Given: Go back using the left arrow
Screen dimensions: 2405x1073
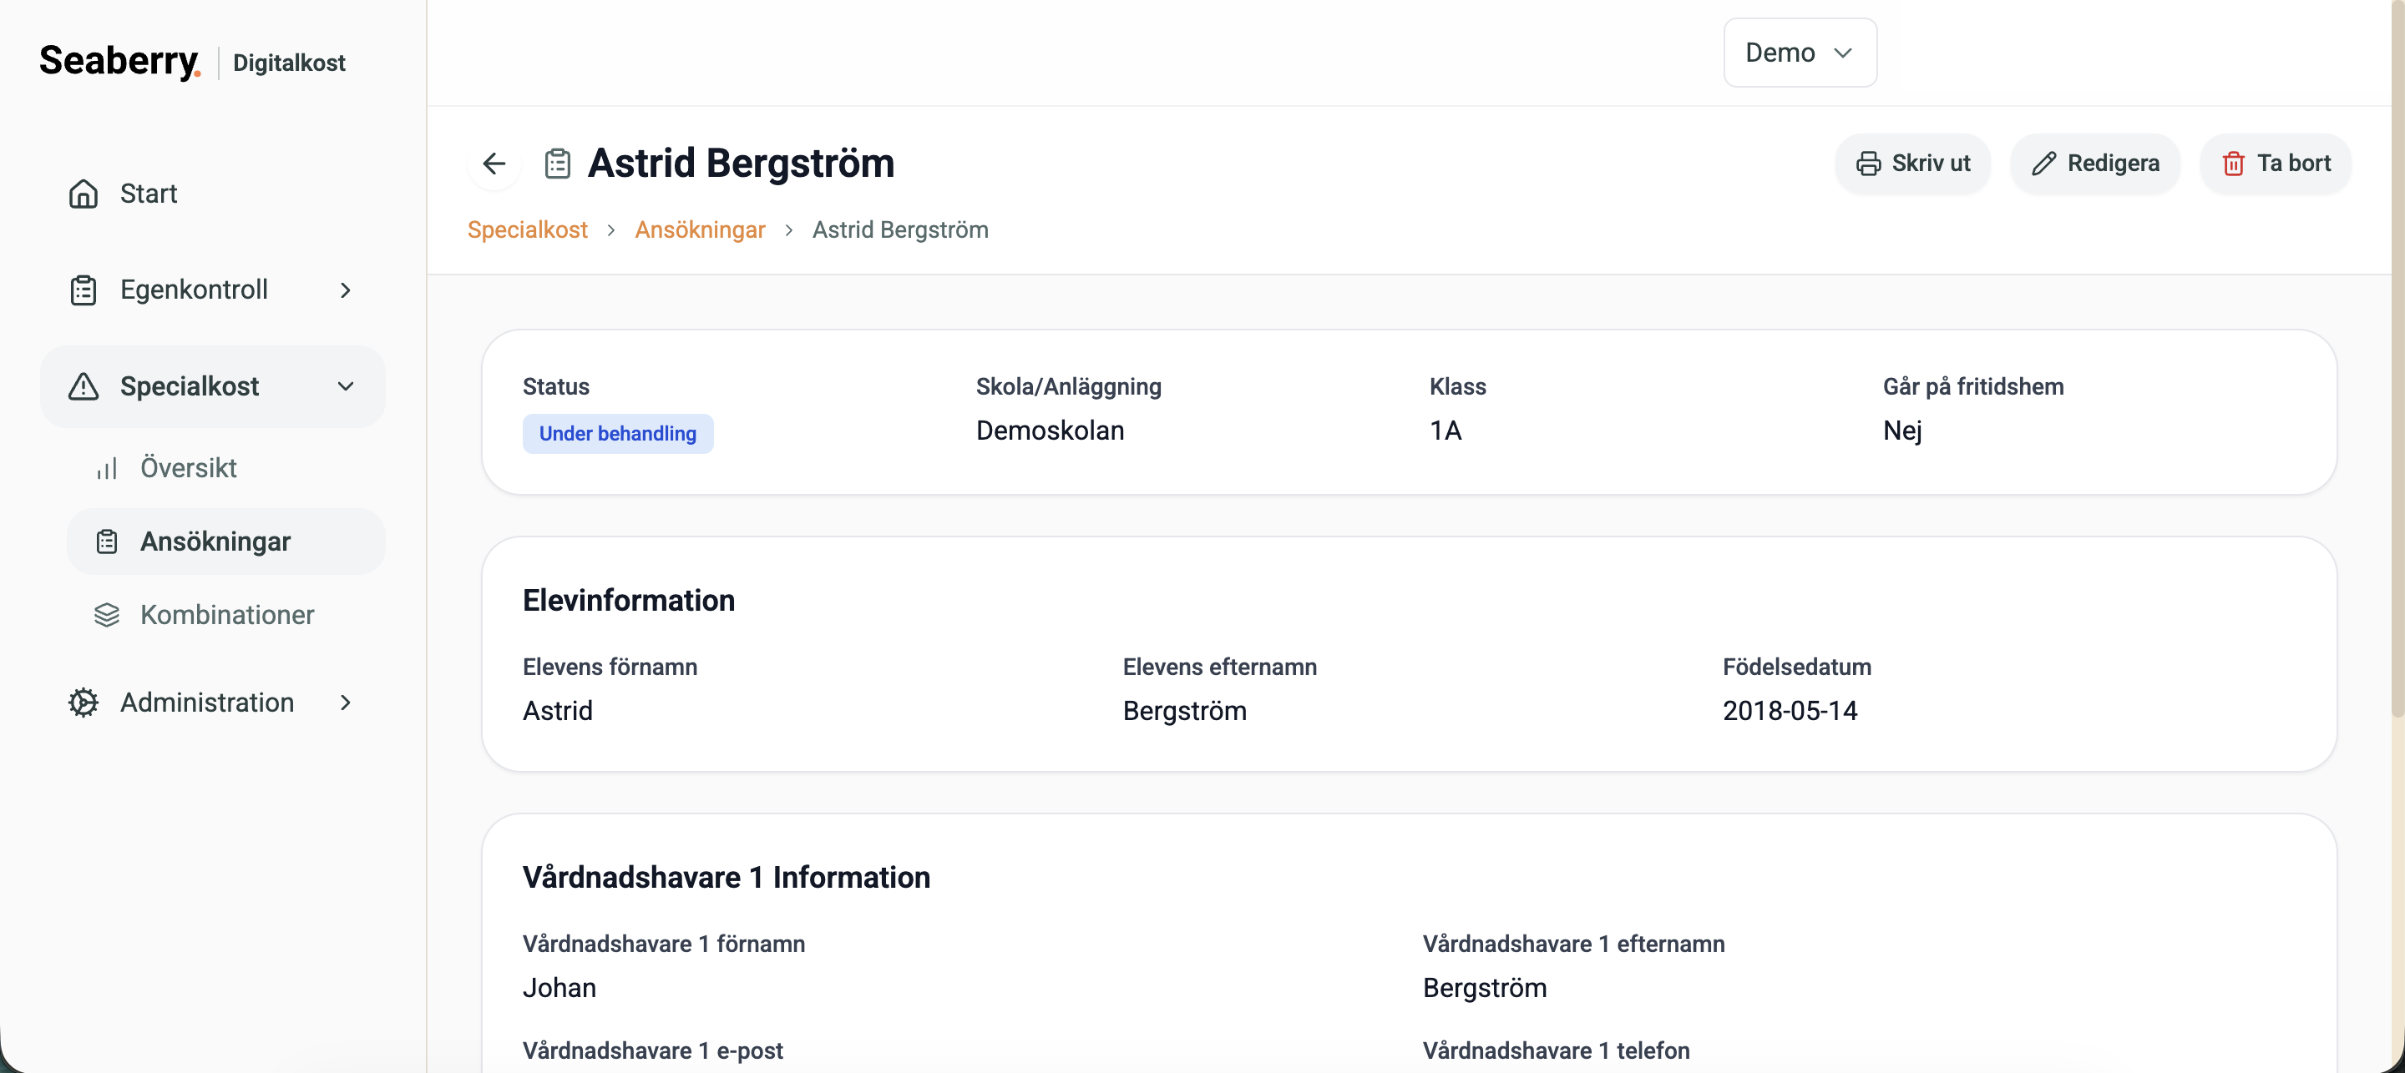Looking at the screenshot, I should (494, 164).
